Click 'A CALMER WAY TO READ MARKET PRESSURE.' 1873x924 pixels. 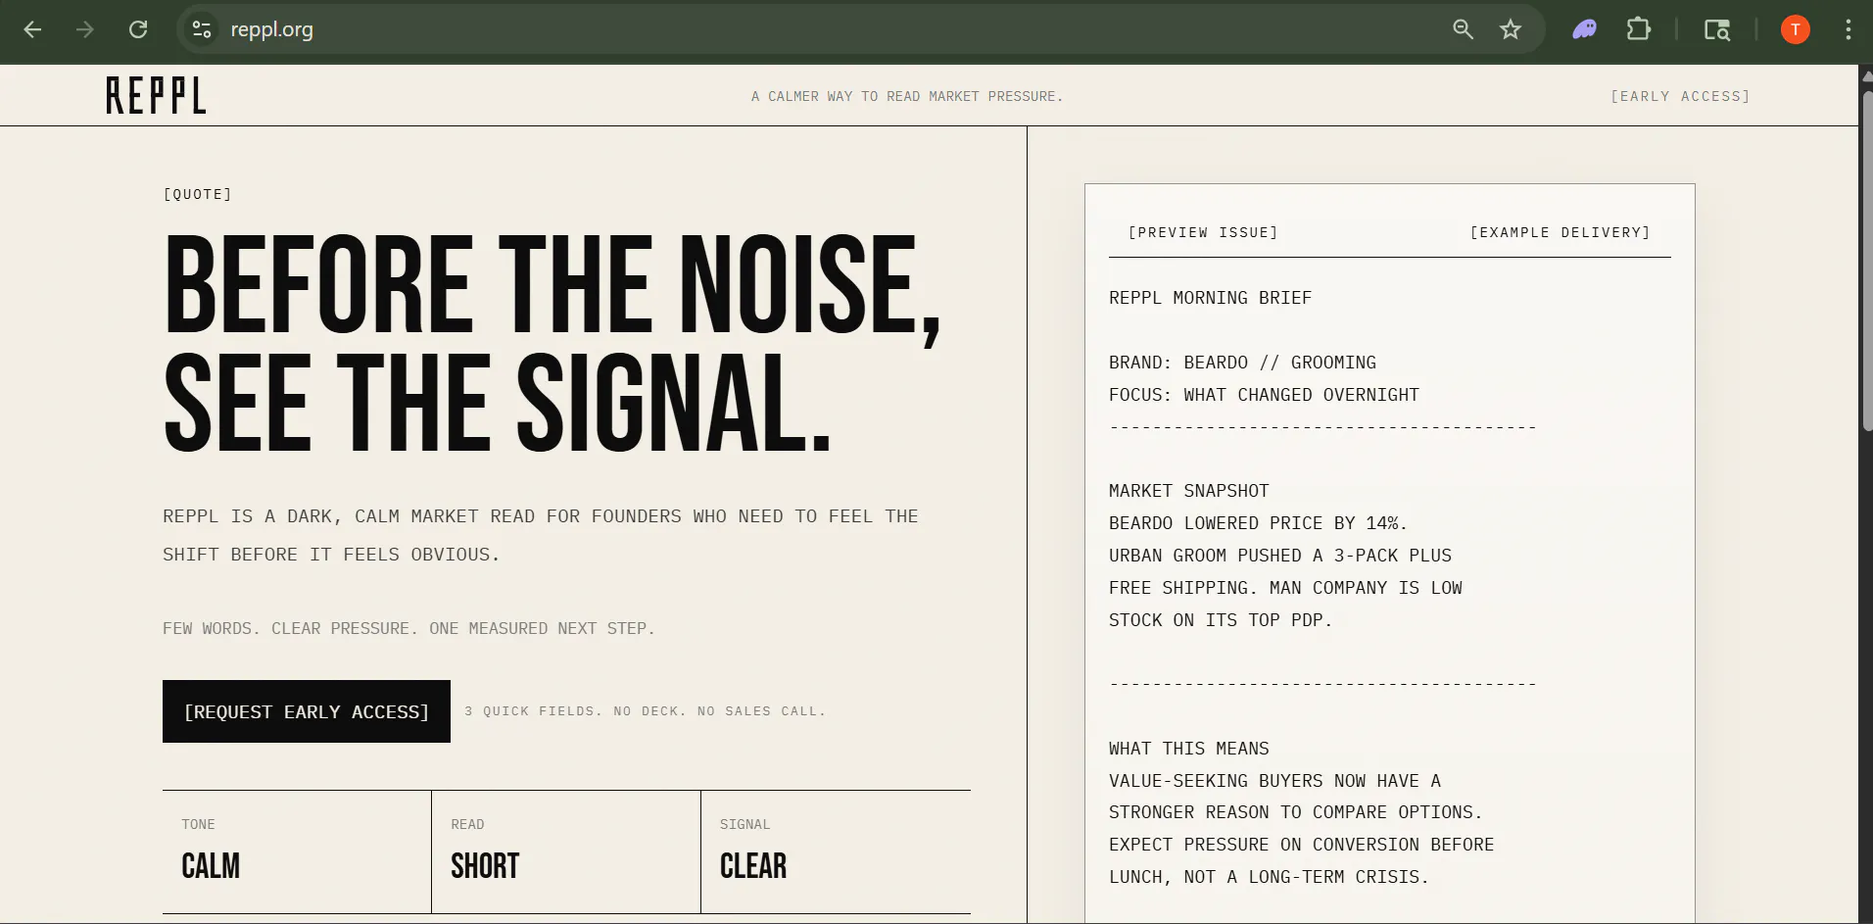pyautogui.click(x=907, y=96)
